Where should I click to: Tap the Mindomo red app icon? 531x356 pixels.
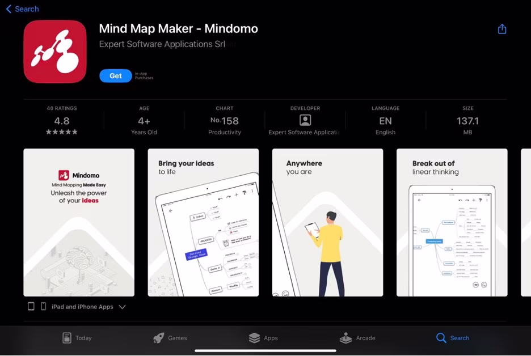click(55, 52)
